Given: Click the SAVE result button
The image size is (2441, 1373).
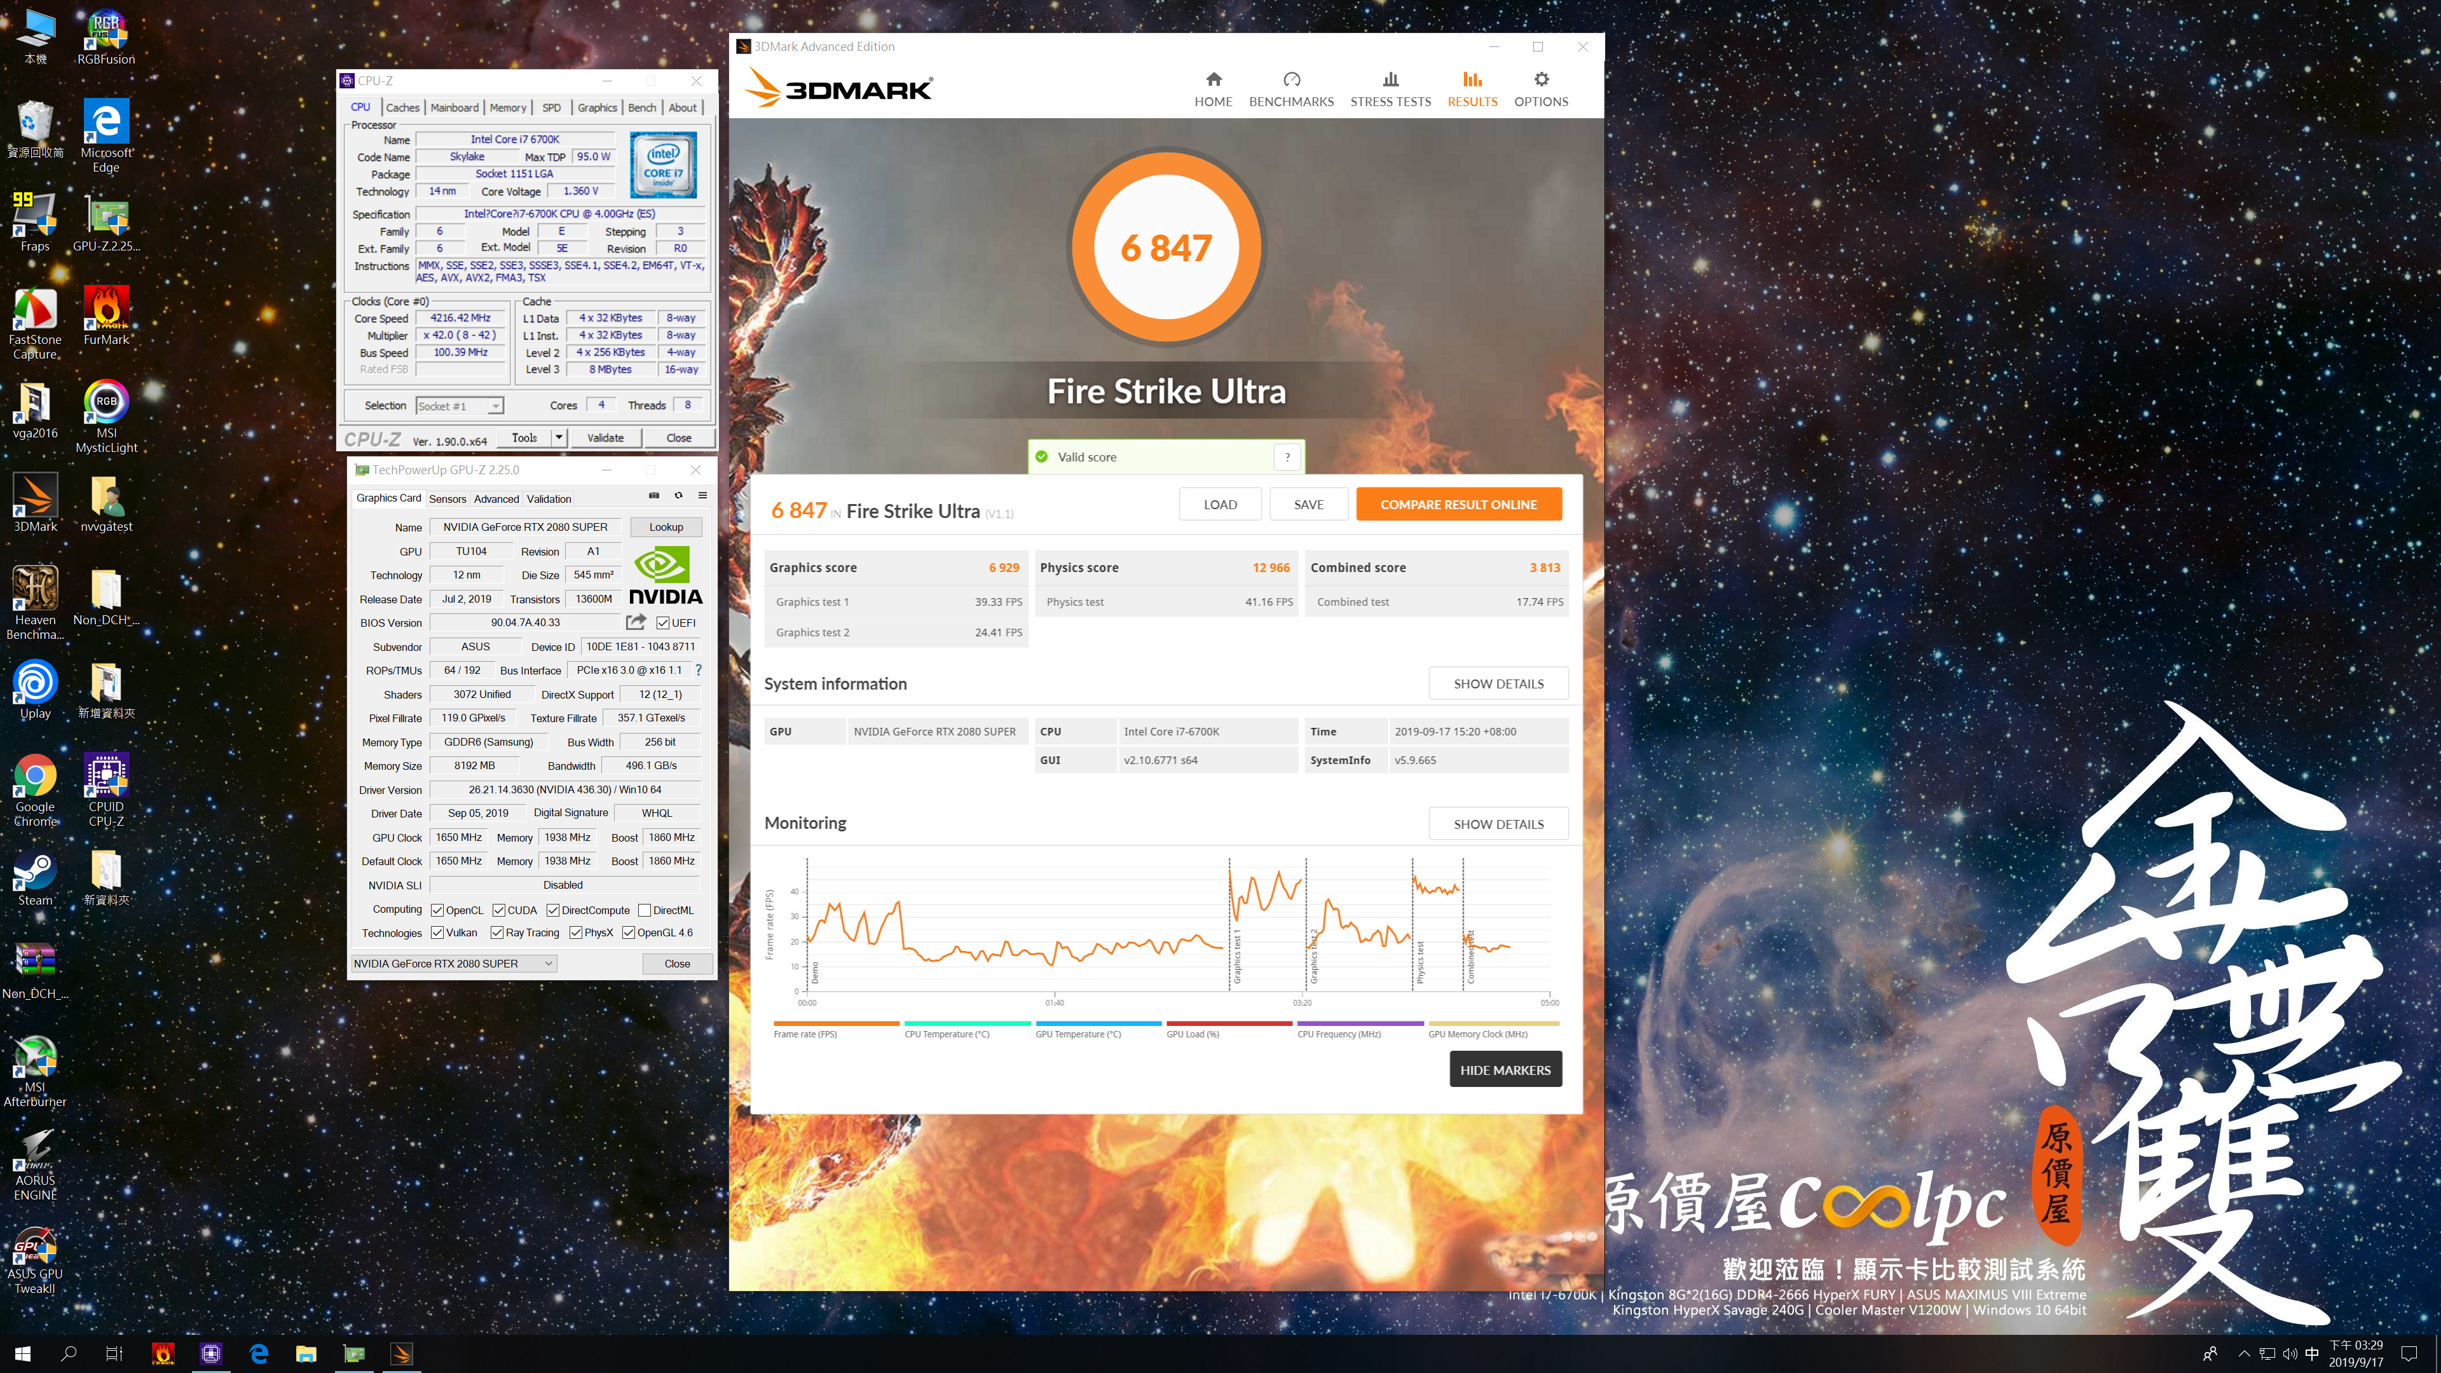Looking at the screenshot, I should point(1309,504).
